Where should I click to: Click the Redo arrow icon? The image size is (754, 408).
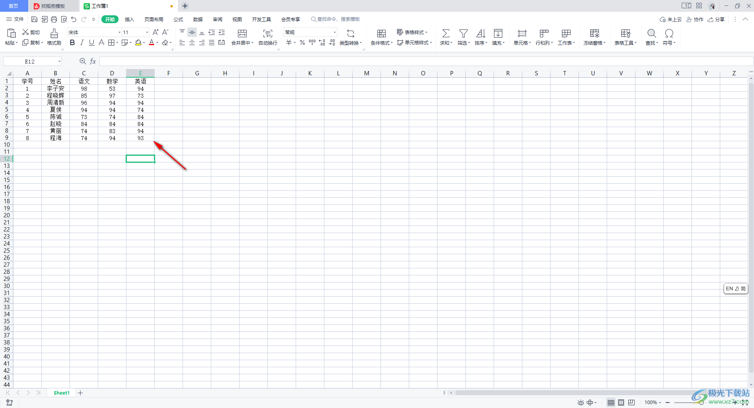click(84, 19)
